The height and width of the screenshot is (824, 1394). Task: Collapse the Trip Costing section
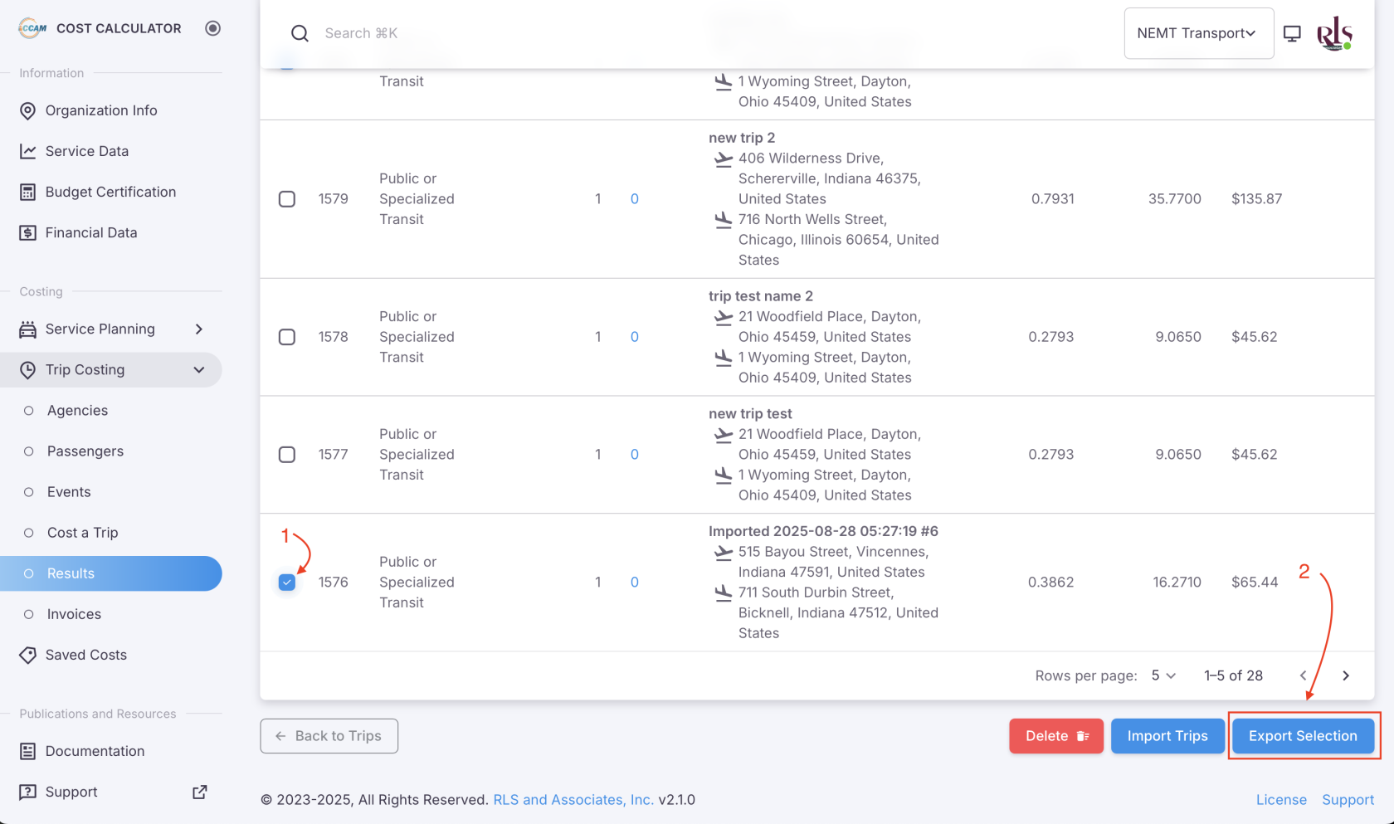pos(198,370)
